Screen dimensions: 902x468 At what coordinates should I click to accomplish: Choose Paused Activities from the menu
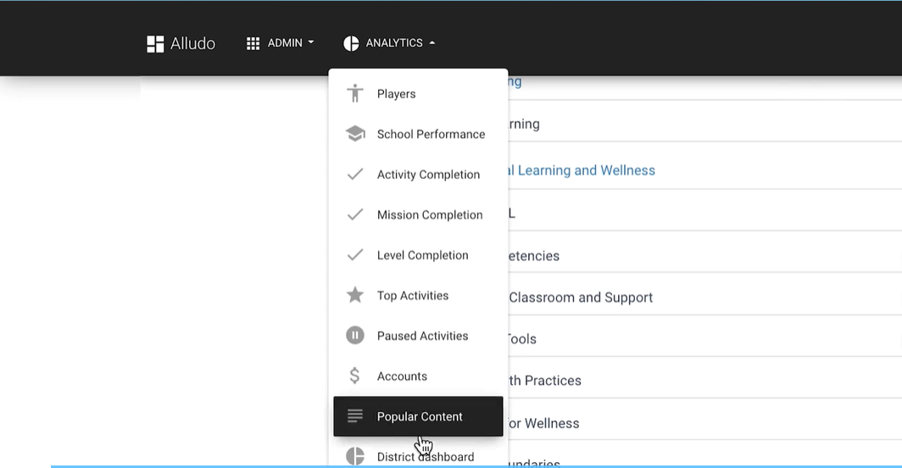418,336
